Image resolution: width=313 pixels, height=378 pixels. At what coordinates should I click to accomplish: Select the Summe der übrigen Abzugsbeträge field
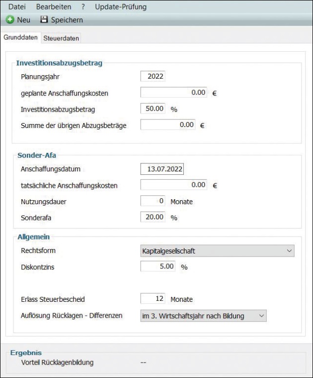(168, 125)
